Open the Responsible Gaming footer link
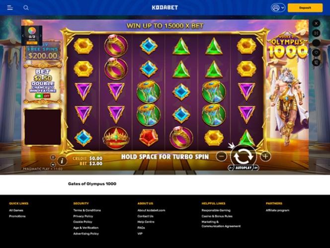This screenshot has width=330, height=248. pyautogui.click(x=216, y=210)
